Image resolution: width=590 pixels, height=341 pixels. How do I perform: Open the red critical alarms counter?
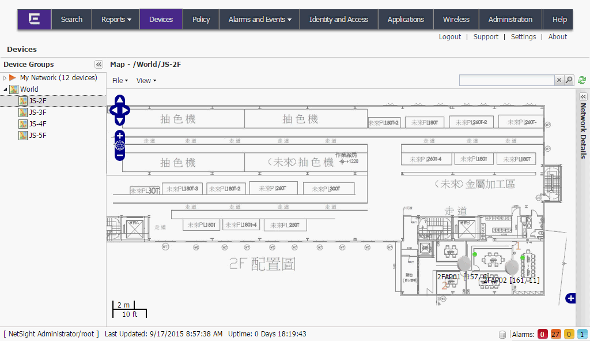point(542,334)
